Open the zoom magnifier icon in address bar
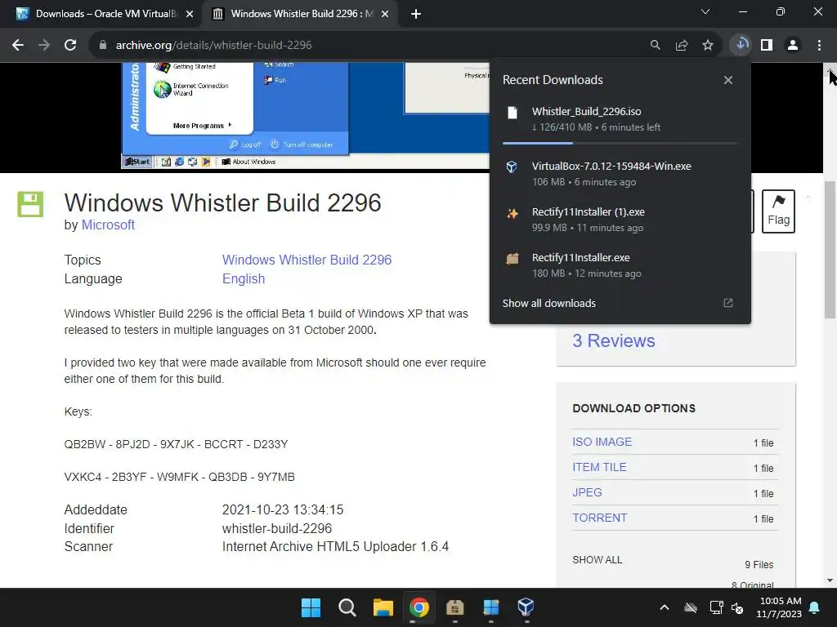The image size is (837, 627). point(655,46)
